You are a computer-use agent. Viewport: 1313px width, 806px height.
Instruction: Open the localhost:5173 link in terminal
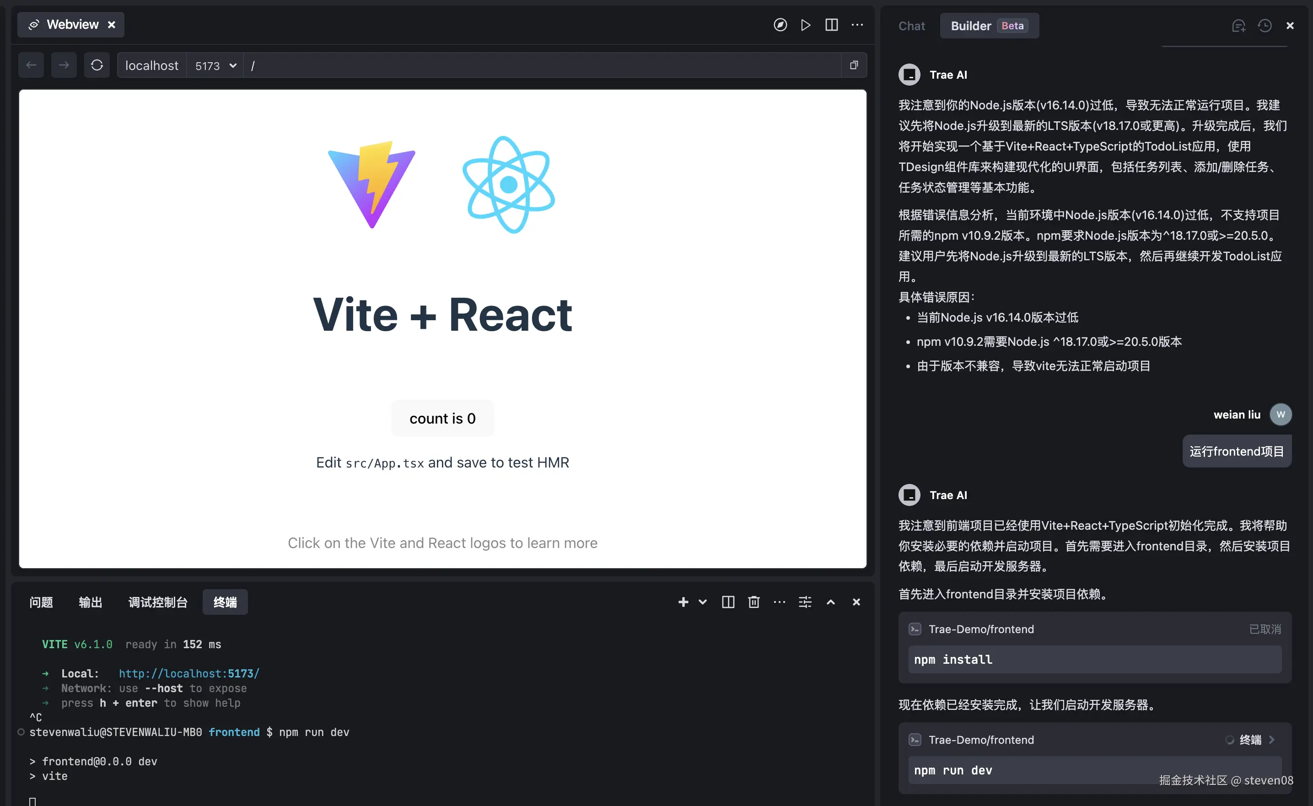188,673
